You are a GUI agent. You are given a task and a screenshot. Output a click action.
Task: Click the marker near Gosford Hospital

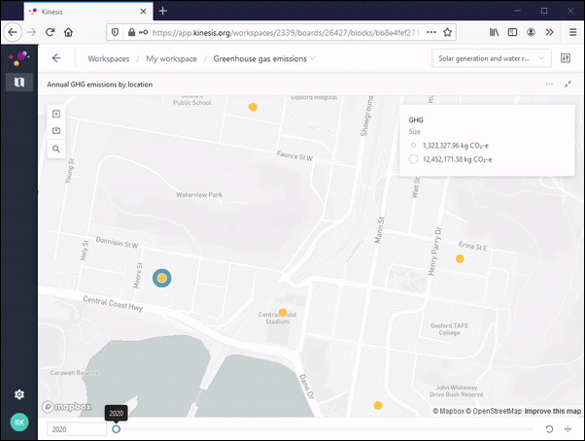(253, 107)
